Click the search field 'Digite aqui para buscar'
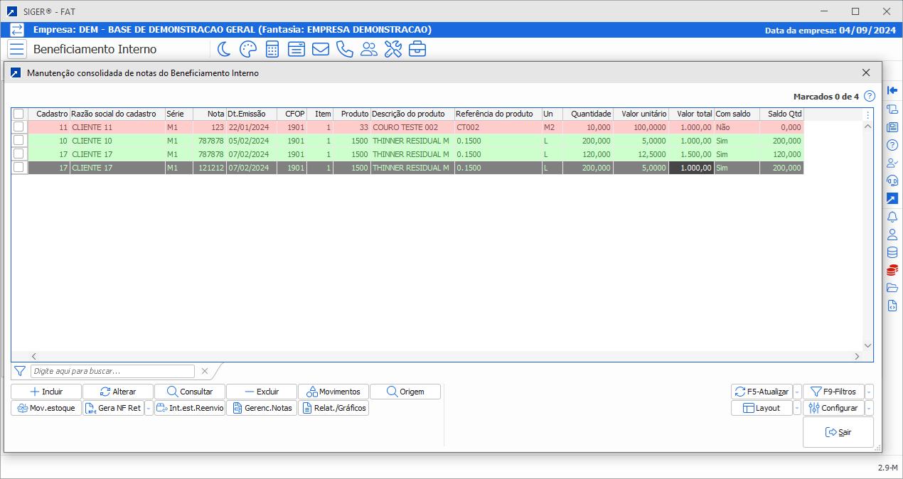 [x=112, y=371]
